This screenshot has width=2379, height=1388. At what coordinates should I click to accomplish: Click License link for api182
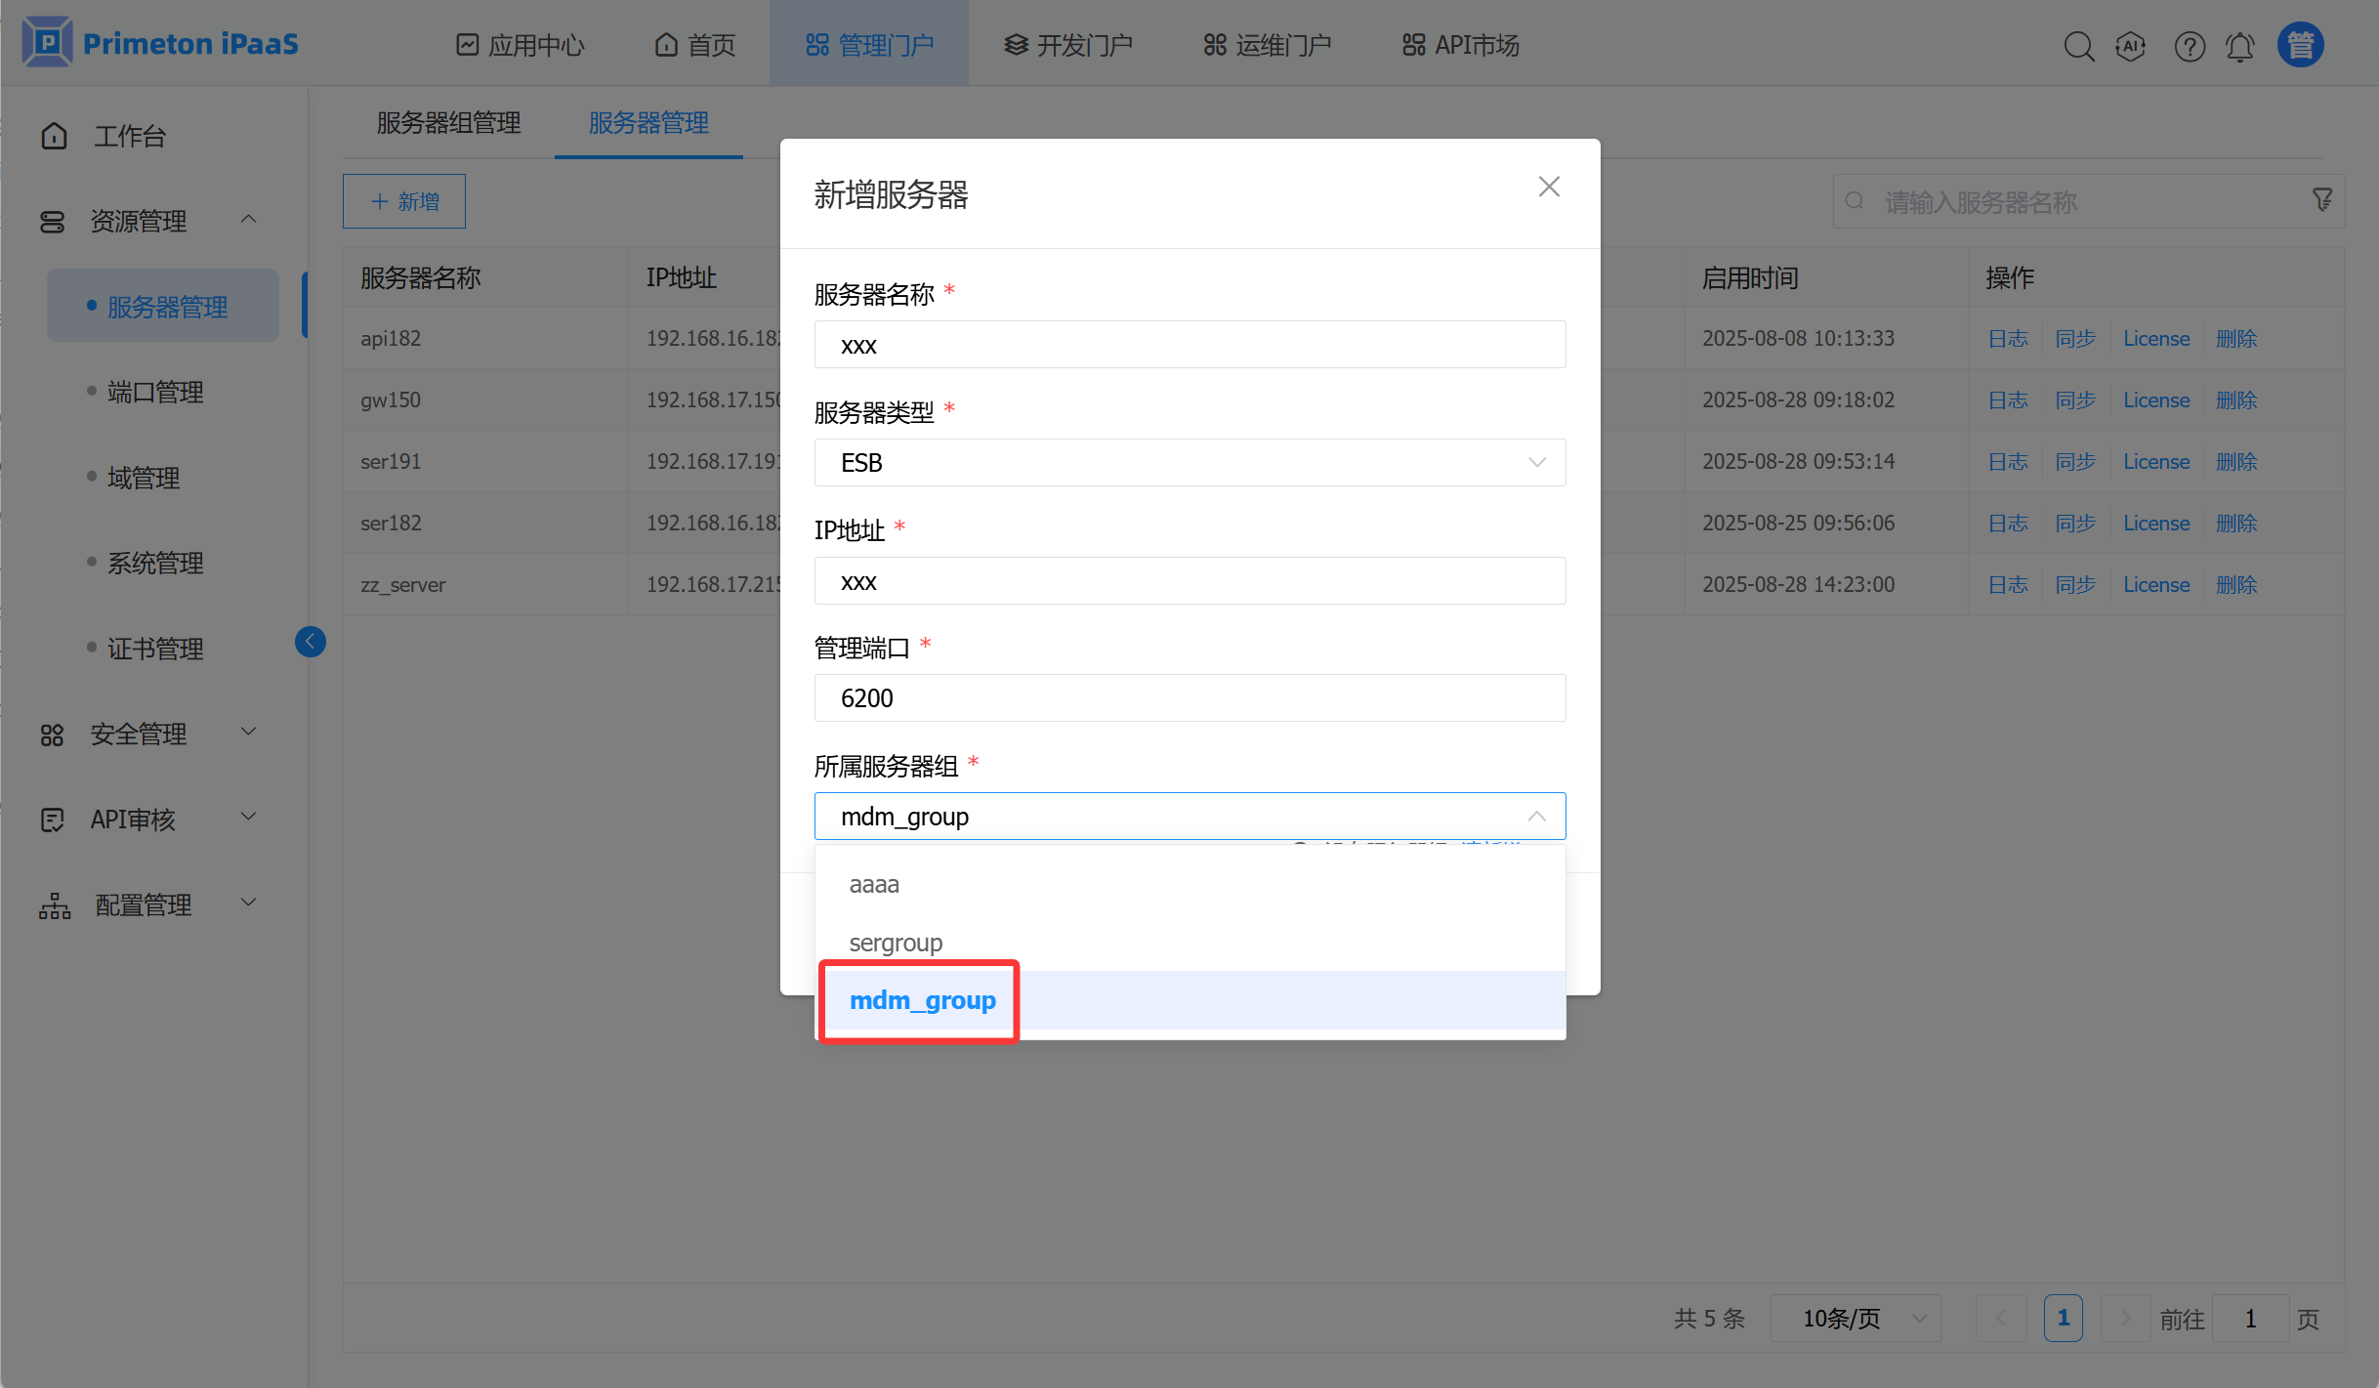tap(2155, 338)
